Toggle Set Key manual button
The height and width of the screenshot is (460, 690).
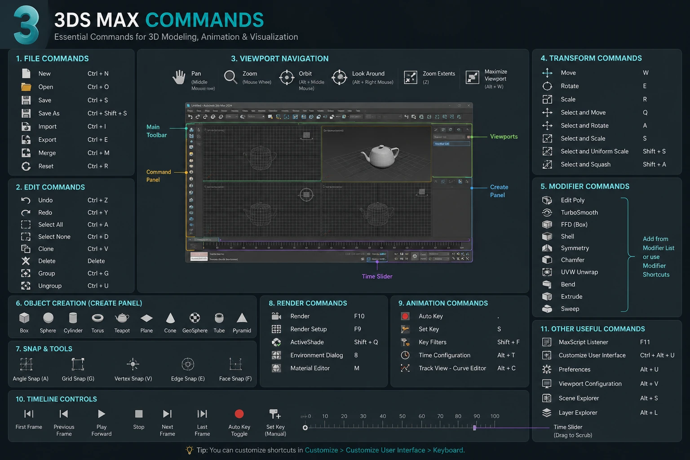pos(274,414)
